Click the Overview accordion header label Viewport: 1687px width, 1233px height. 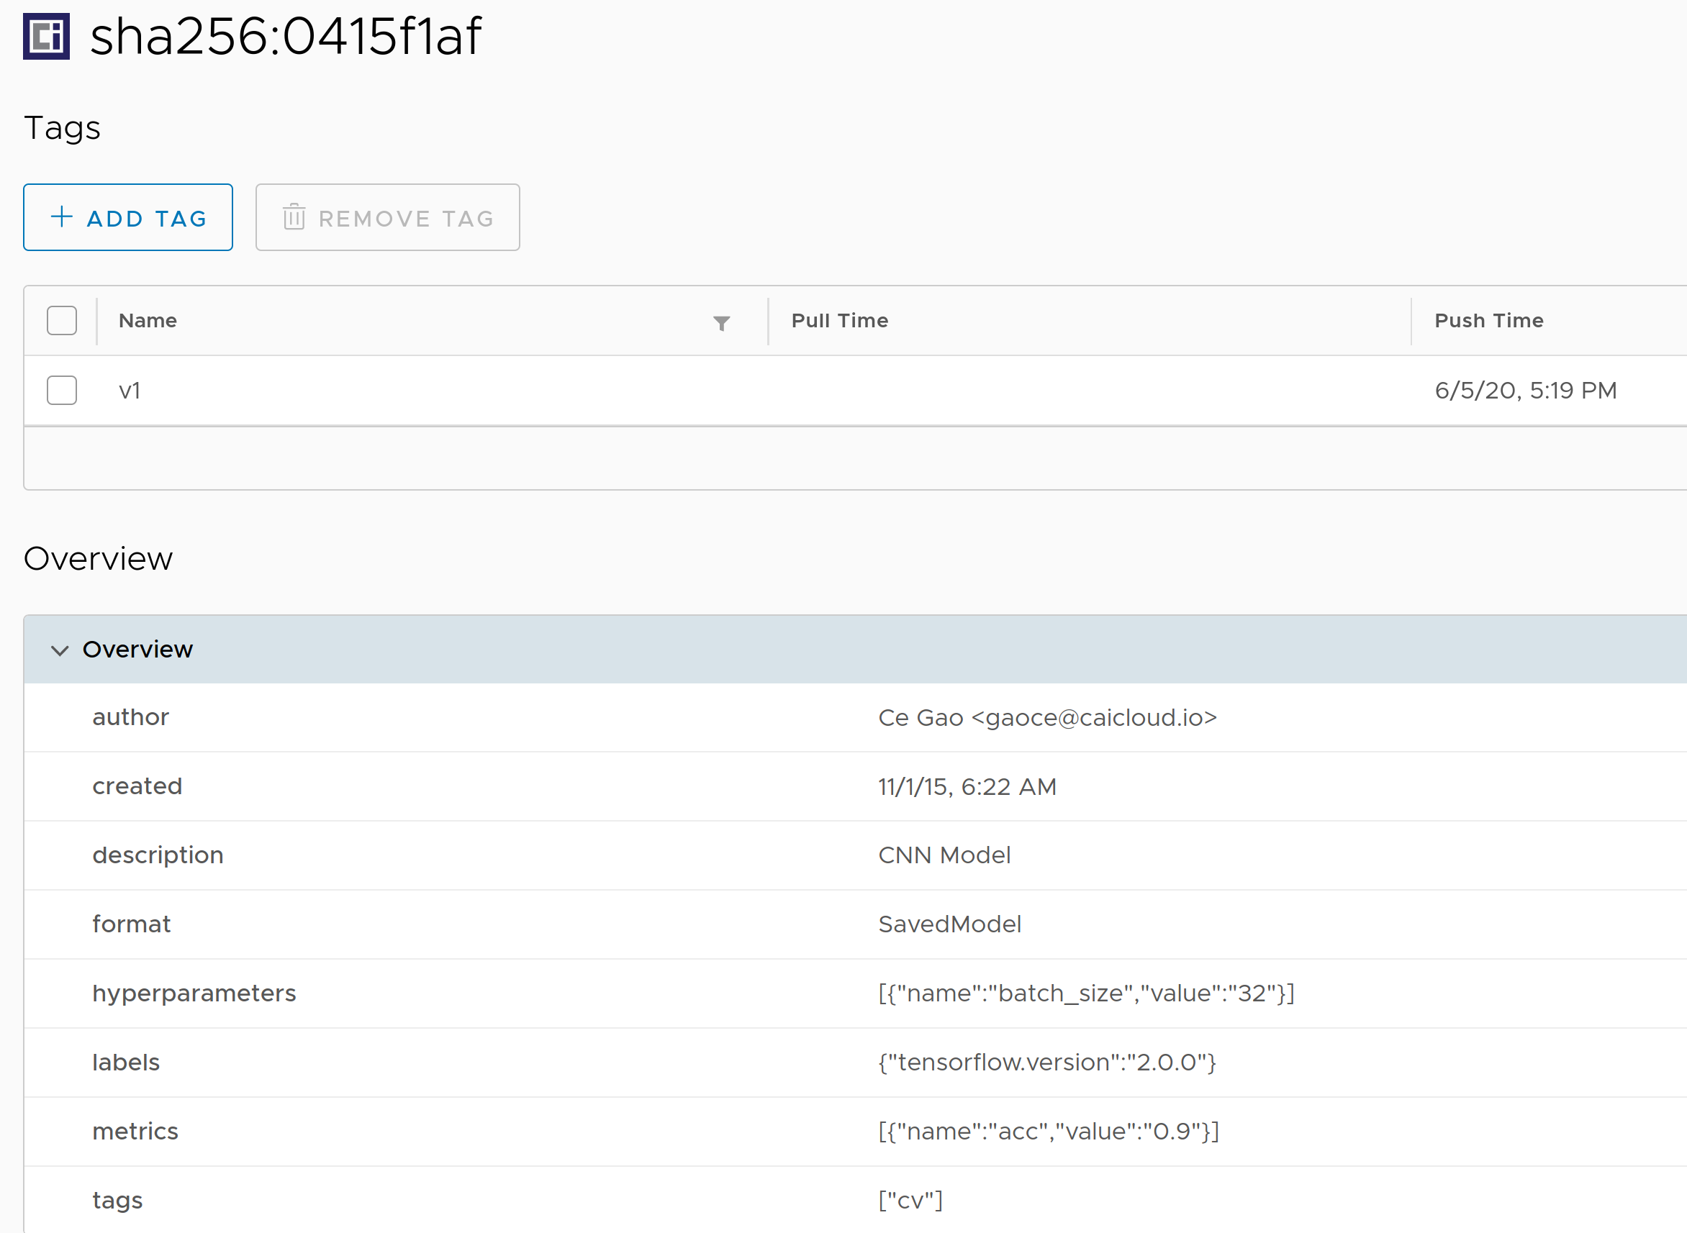[137, 650]
